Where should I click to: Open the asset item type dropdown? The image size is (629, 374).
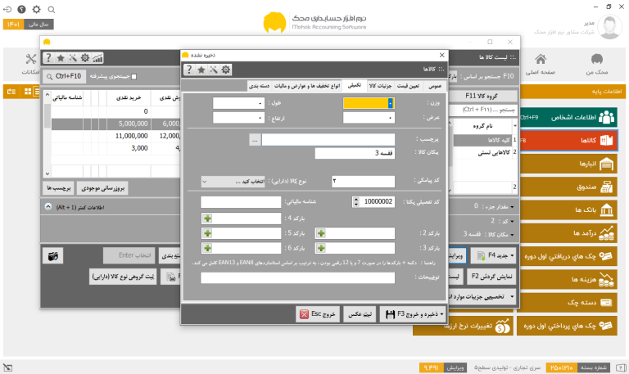click(x=233, y=182)
